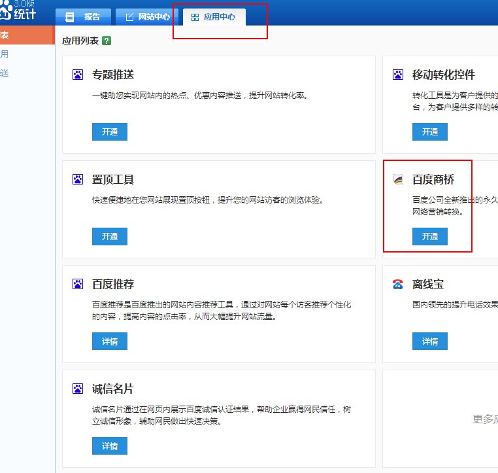
Task: Click the paw icon next to 专题推送
Action: 78,75
